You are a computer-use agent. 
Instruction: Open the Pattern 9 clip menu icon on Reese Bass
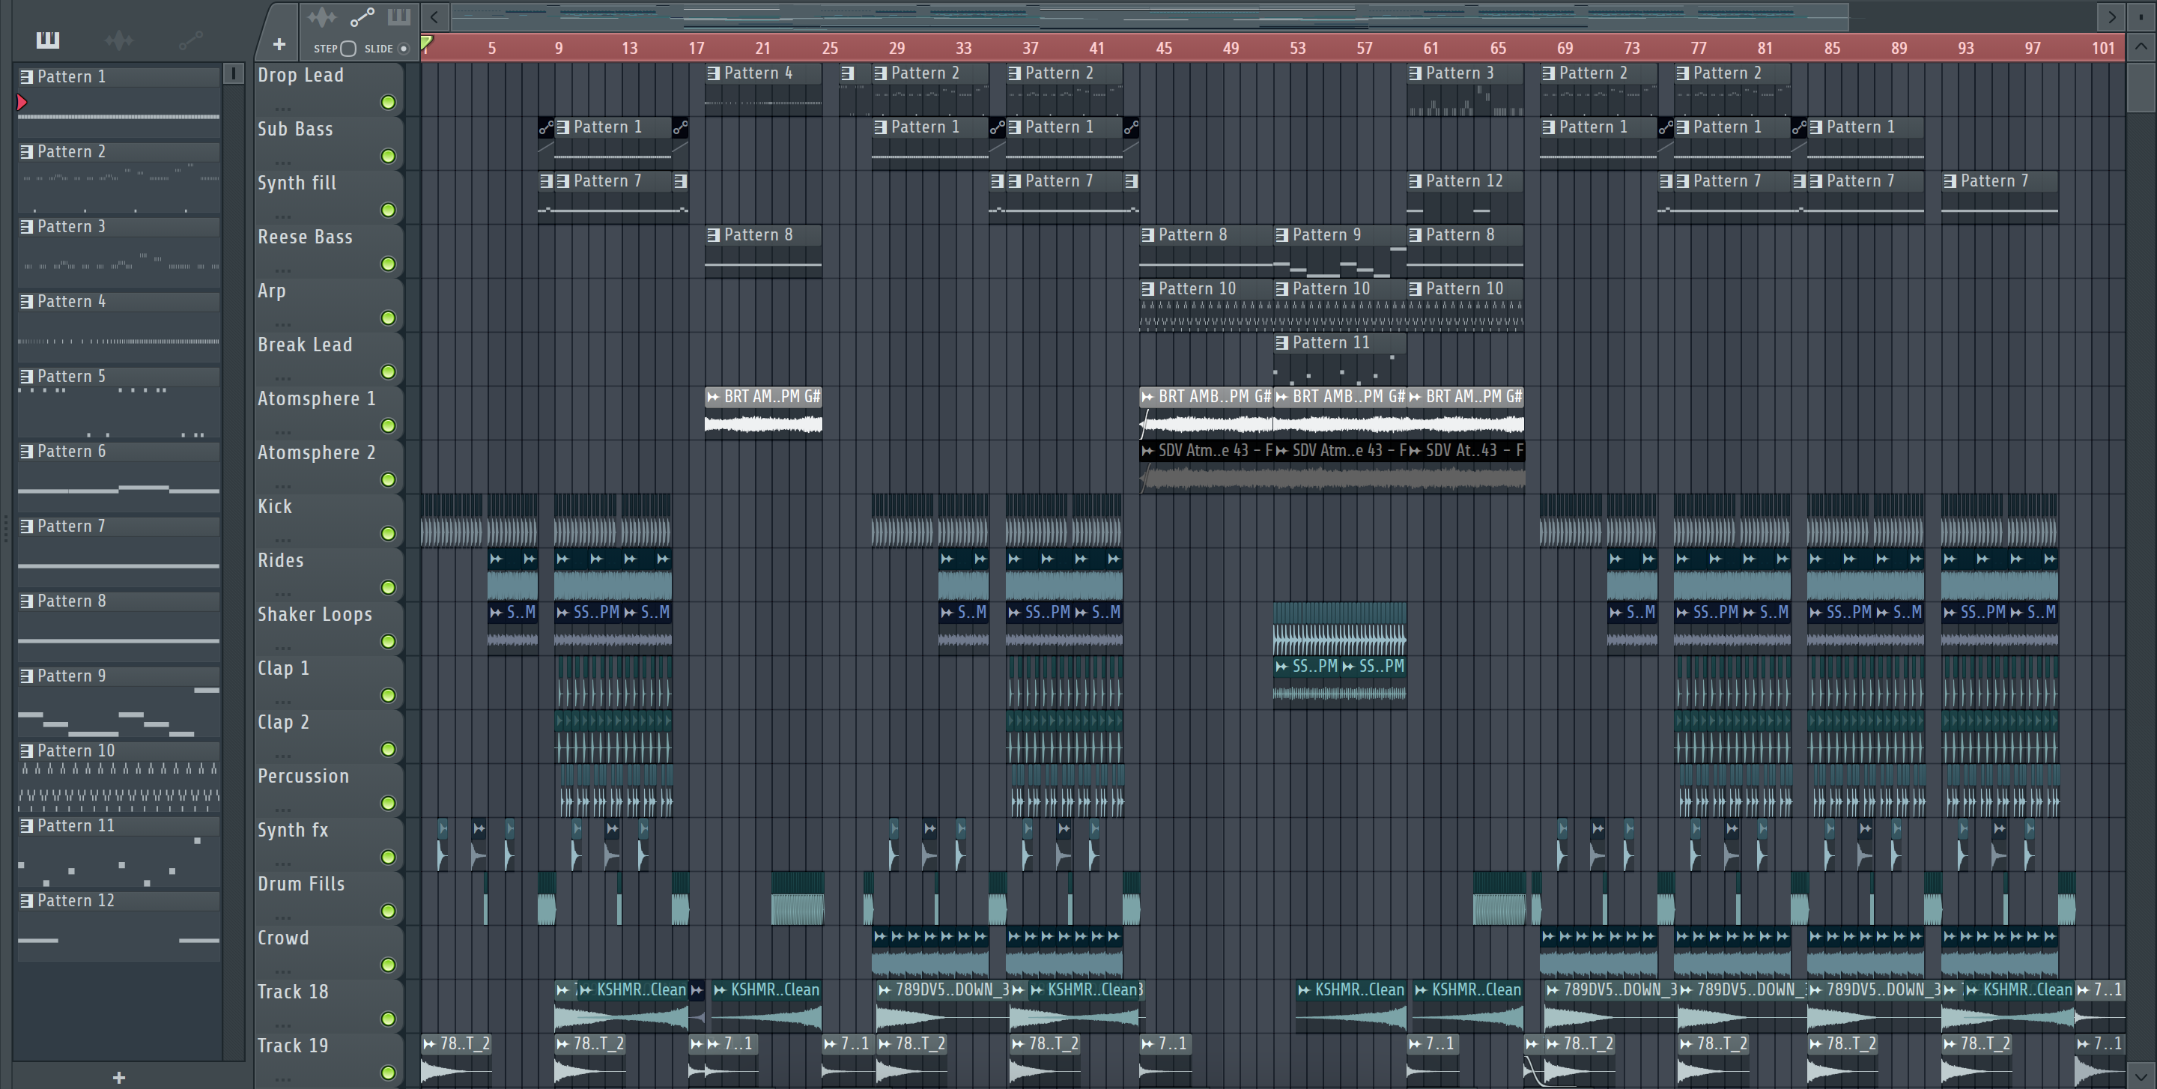tap(1282, 235)
